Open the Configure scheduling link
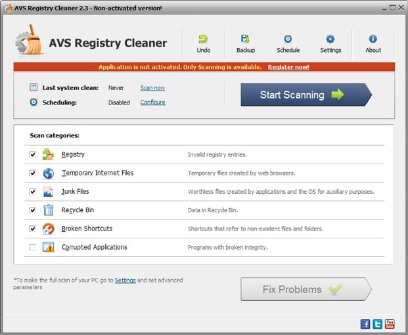 click(x=152, y=102)
